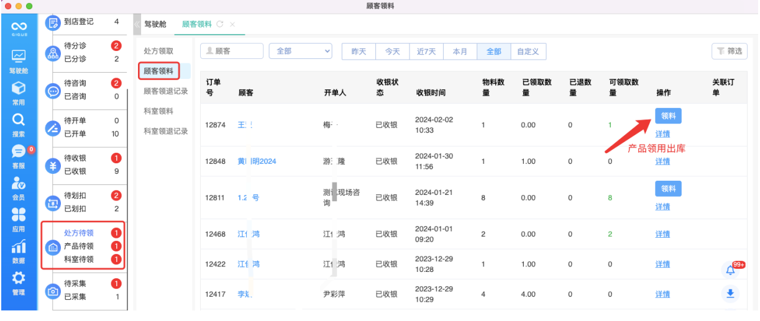This screenshot has width=760, height=321.
Task: Close the 顾客领料 tab
Action: (x=232, y=24)
